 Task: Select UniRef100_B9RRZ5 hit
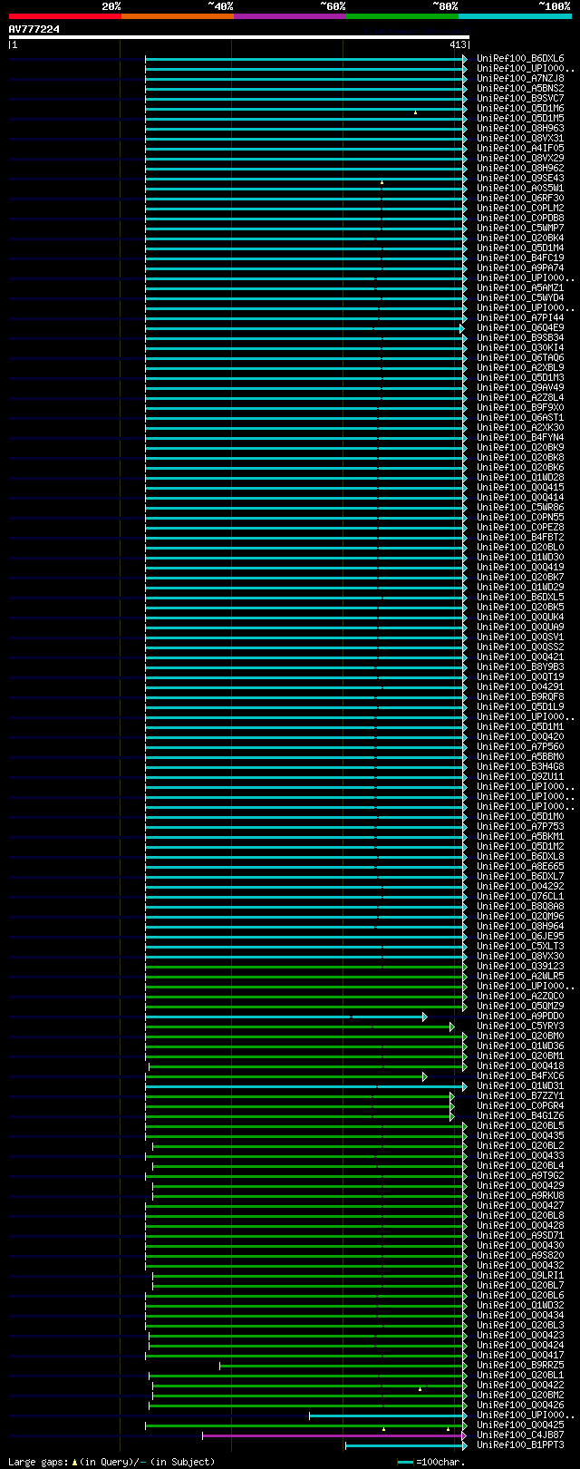520,1366
